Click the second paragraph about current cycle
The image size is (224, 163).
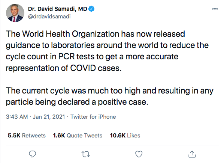[x=110, y=96]
